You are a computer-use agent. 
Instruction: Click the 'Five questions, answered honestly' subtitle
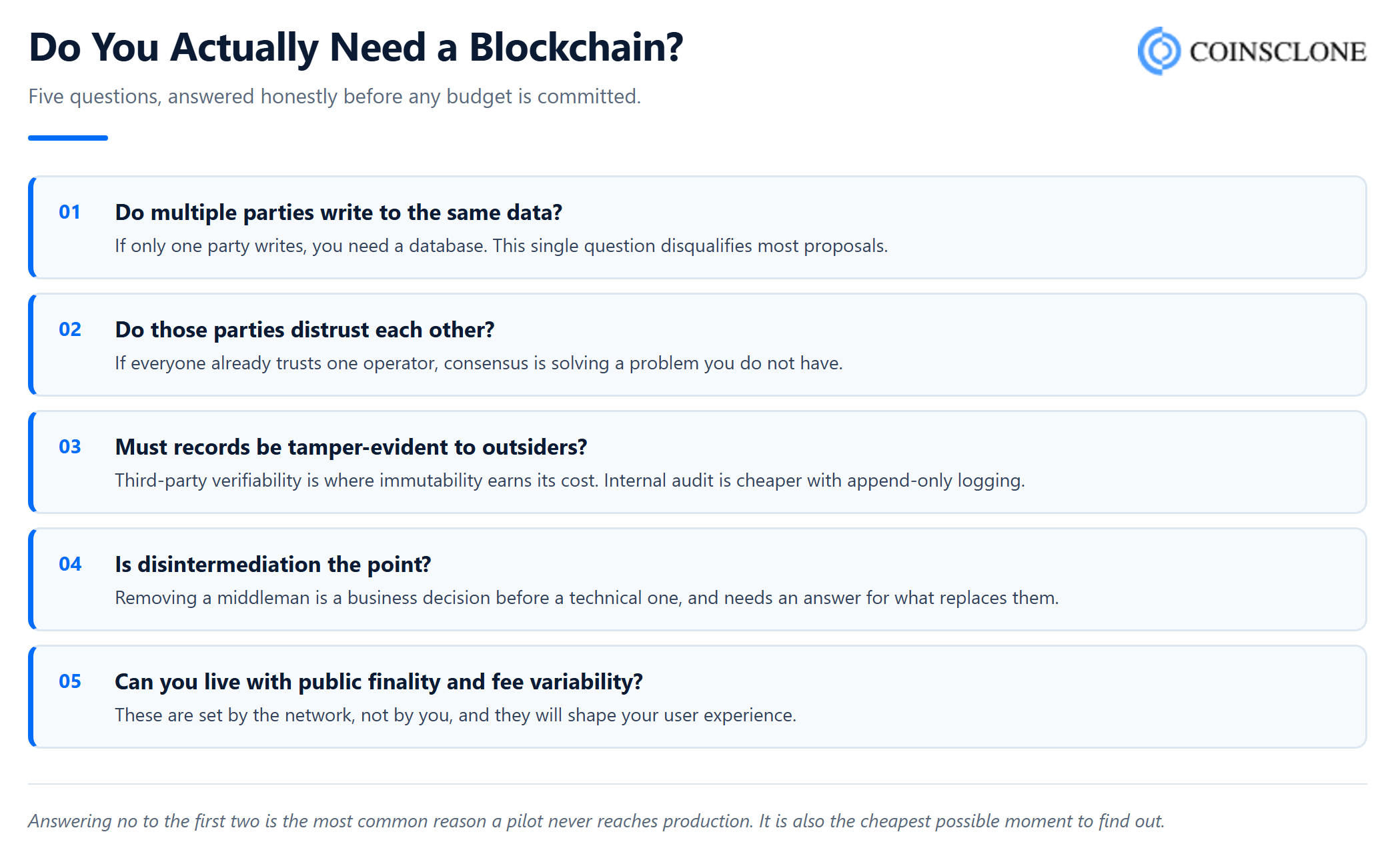pyautogui.click(x=334, y=97)
